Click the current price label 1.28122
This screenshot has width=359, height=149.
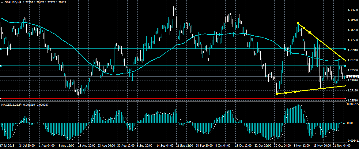352,76
